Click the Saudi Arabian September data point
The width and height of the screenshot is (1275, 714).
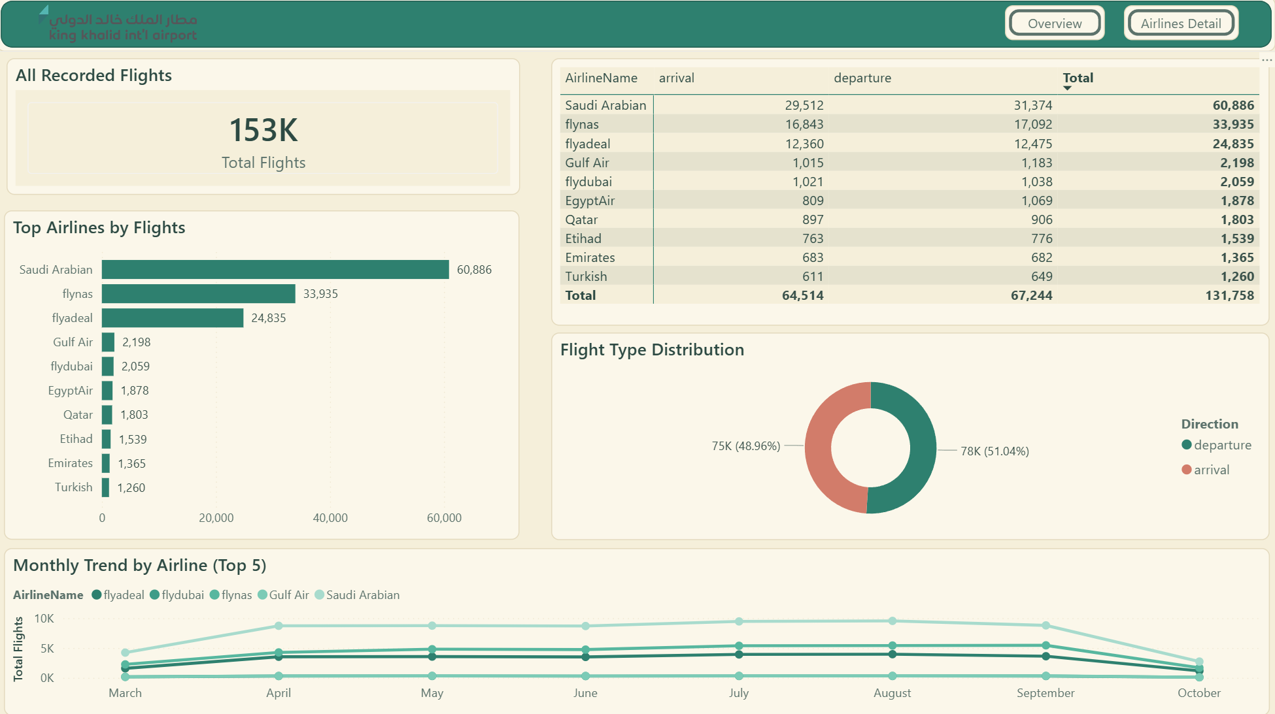pos(1045,625)
